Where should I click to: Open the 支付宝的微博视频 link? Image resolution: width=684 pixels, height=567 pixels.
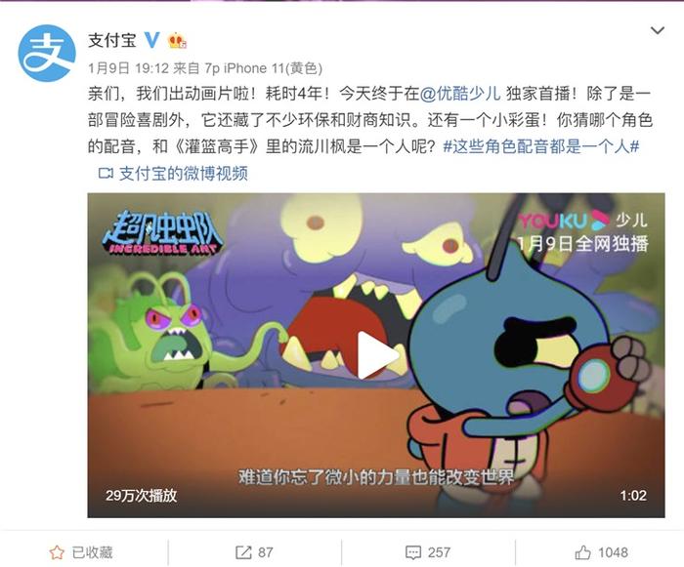[184, 174]
